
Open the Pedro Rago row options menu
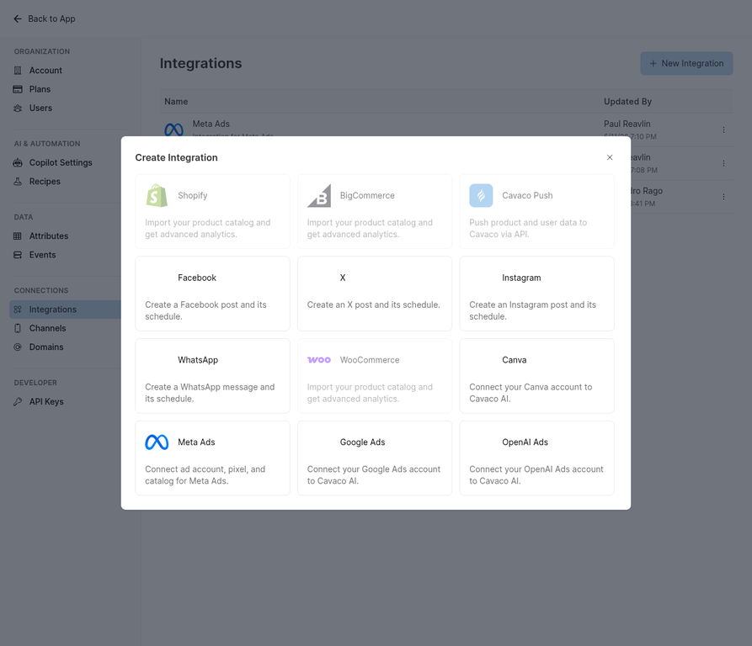pos(723,197)
